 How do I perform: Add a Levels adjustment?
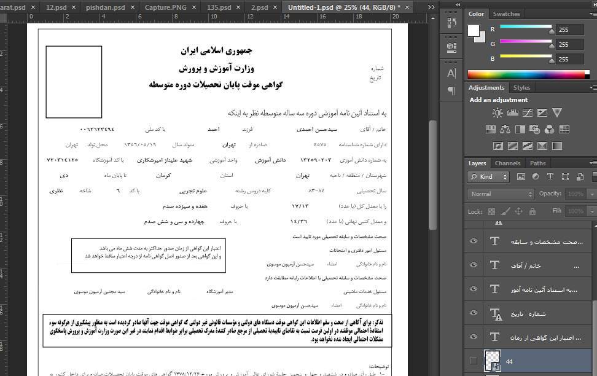(x=512, y=113)
